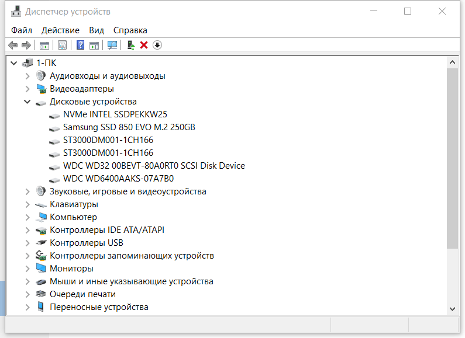Select WDC WD6400AAKS-07A7B0 disk
Viewport: 465px width, 338px height.
(118, 179)
